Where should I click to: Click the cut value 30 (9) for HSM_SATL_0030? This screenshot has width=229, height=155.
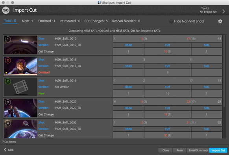click(168, 135)
